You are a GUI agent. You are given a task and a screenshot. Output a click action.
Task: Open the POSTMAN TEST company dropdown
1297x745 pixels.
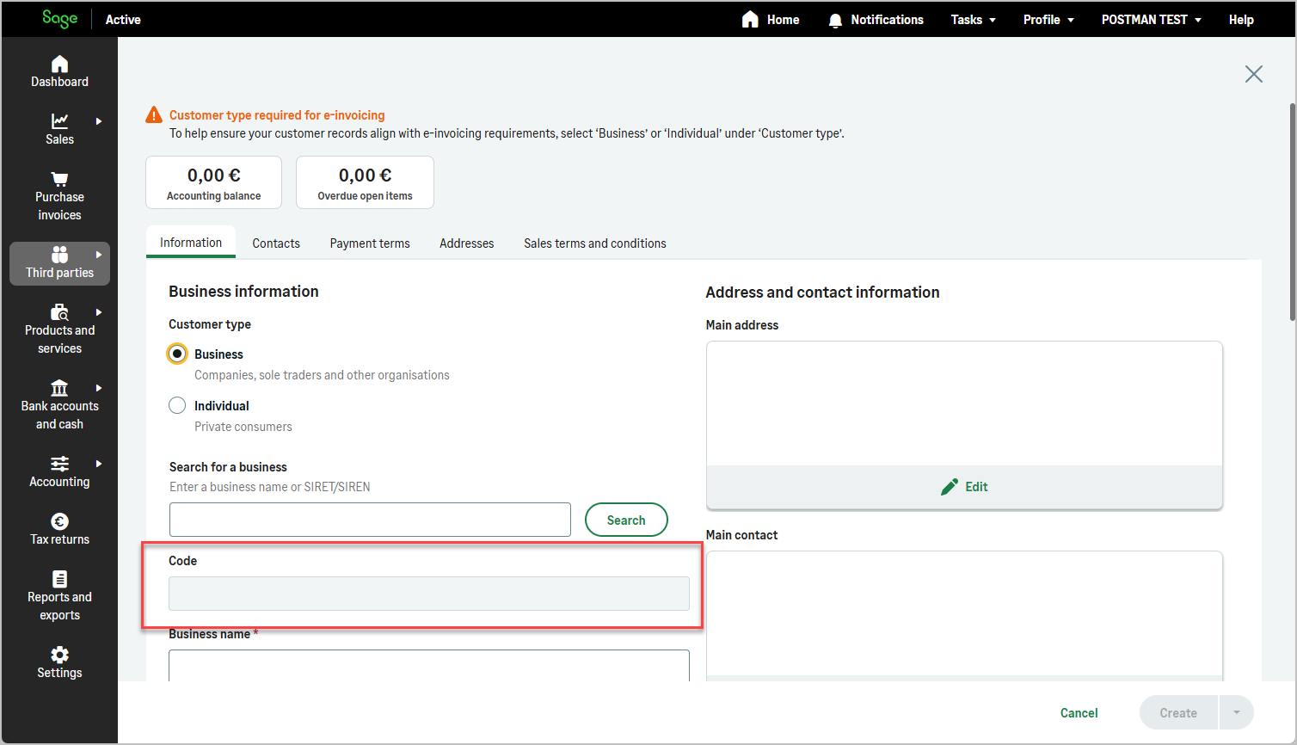pos(1152,20)
